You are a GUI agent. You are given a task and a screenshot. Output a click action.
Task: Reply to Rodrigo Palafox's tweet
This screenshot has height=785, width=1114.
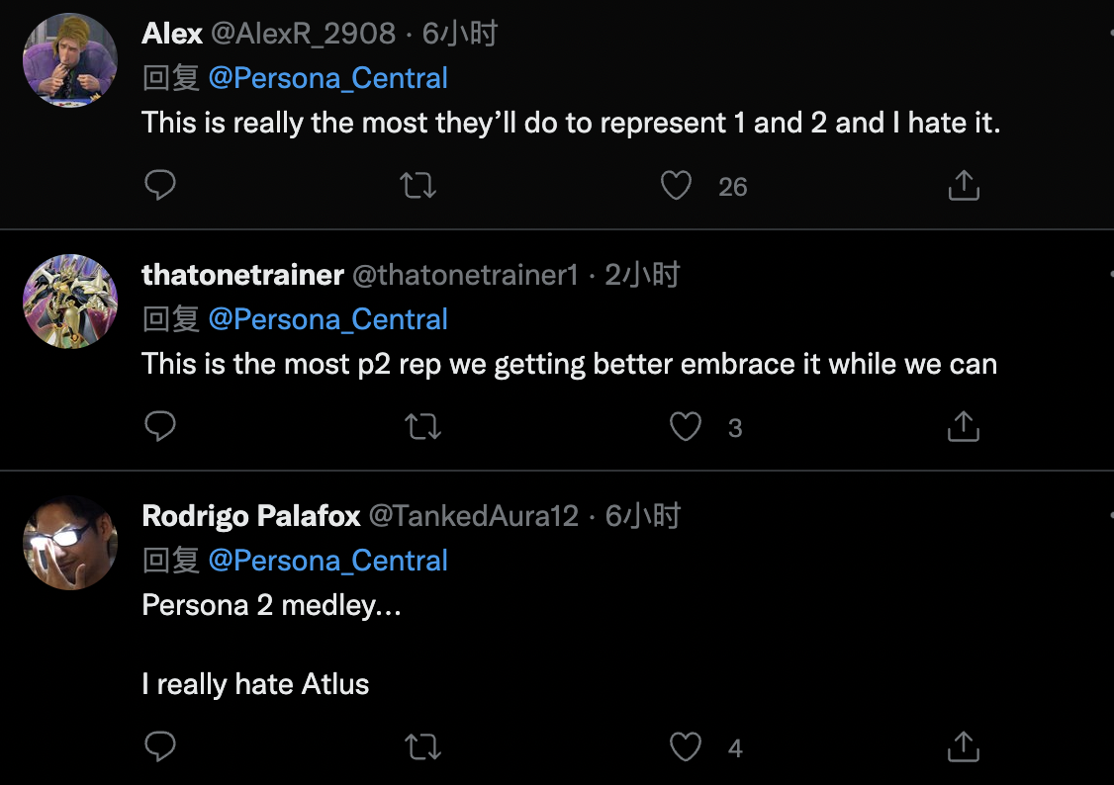[159, 746]
